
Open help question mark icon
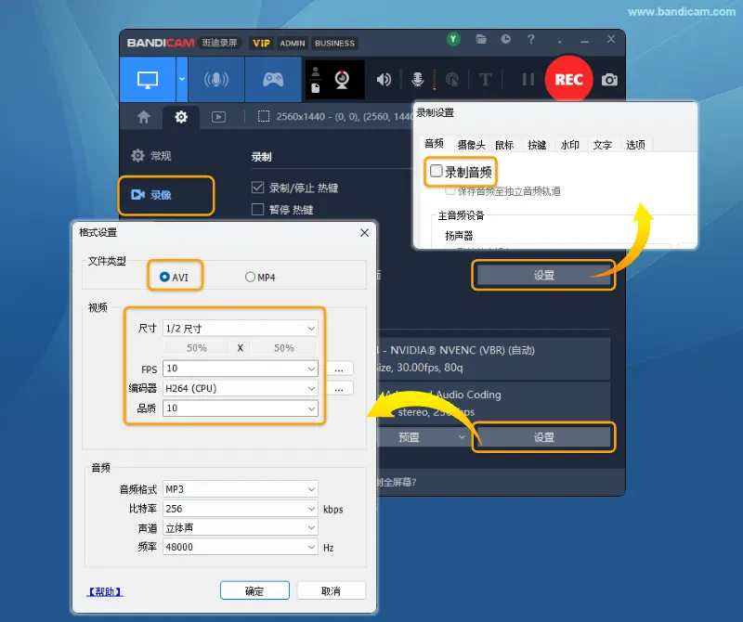coord(531,39)
